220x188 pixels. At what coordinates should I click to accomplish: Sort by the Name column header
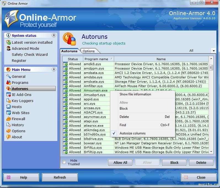click(161, 59)
